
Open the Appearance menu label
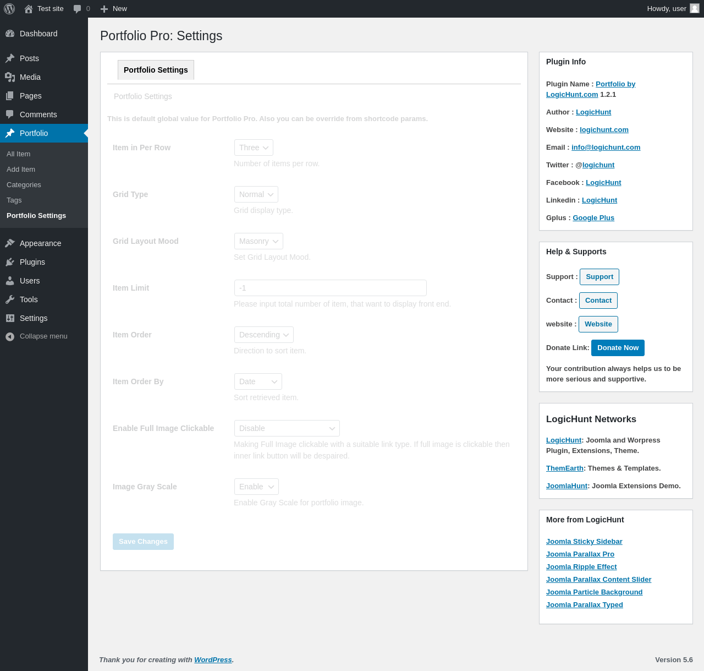(x=41, y=243)
